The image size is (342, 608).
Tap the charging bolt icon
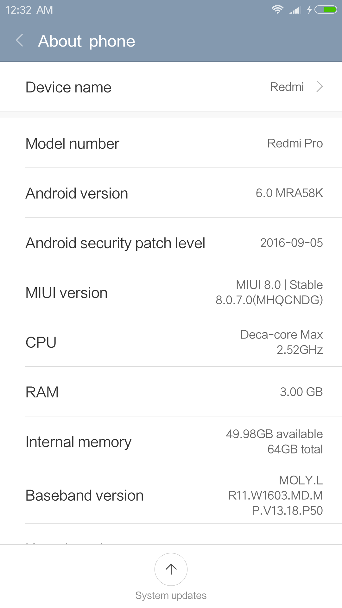(x=309, y=10)
